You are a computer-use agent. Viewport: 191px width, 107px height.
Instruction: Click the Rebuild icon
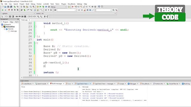(x=46, y=7)
